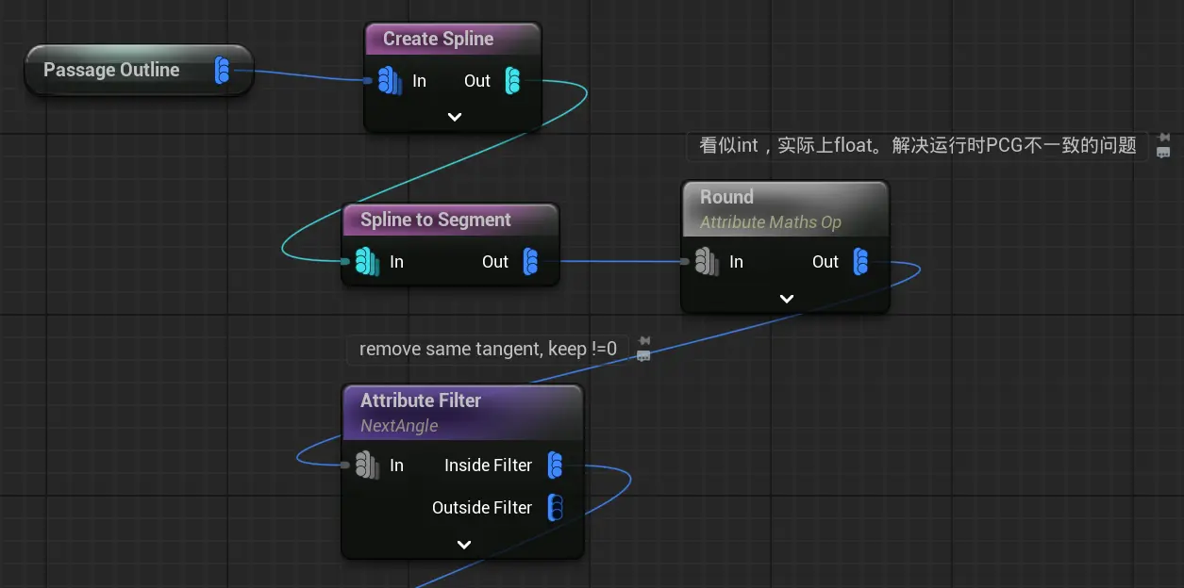1184x588 pixels.
Task: Toggle pin on Round node comment bubble
Action: tap(1164, 138)
